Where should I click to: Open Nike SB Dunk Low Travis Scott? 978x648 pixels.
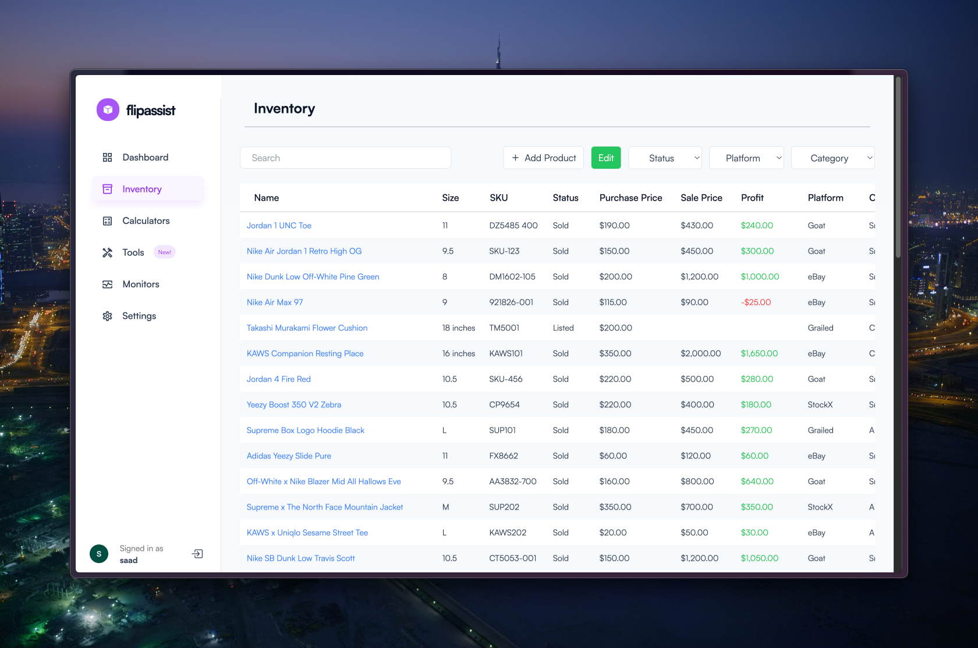pos(300,558)
